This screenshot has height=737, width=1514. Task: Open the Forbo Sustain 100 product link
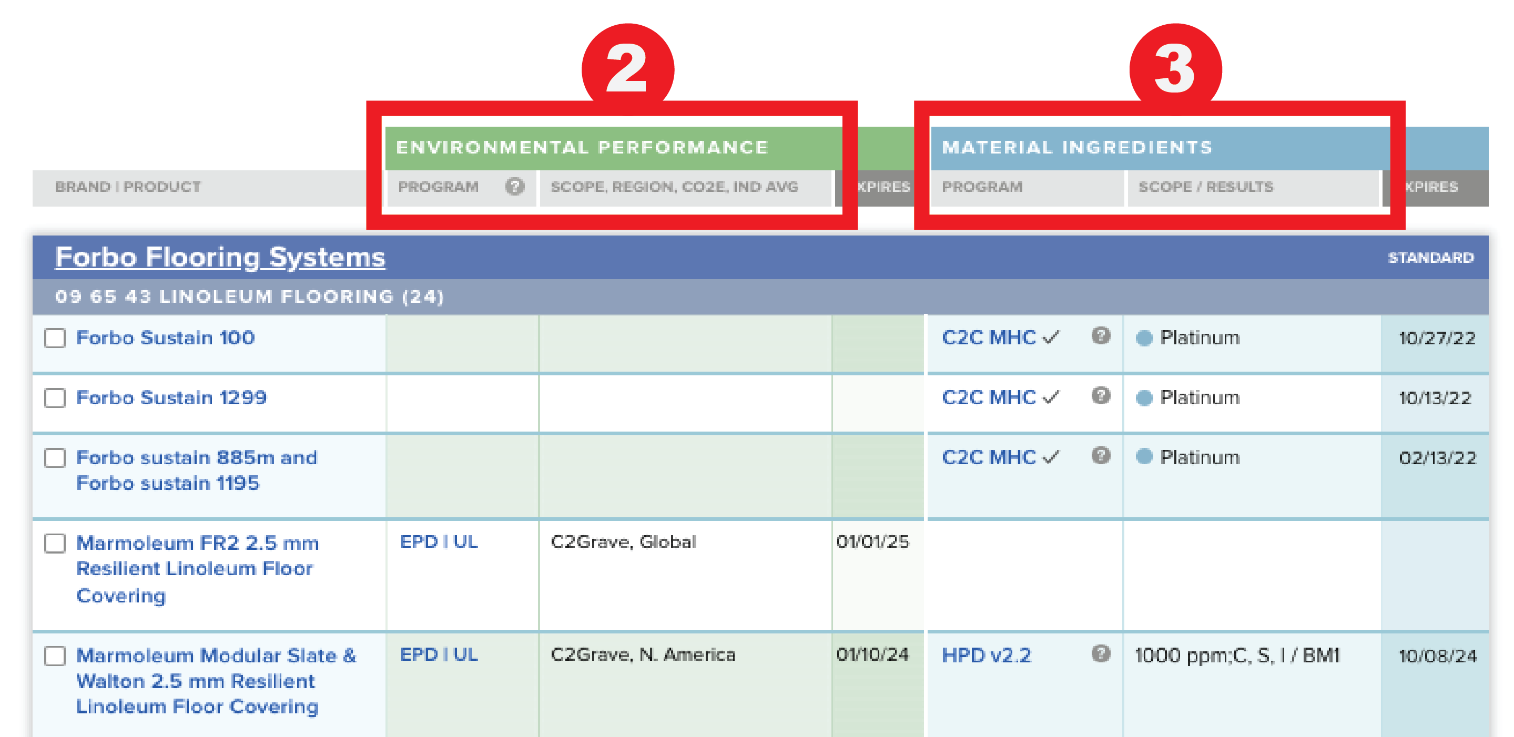(x=166, y=337)
